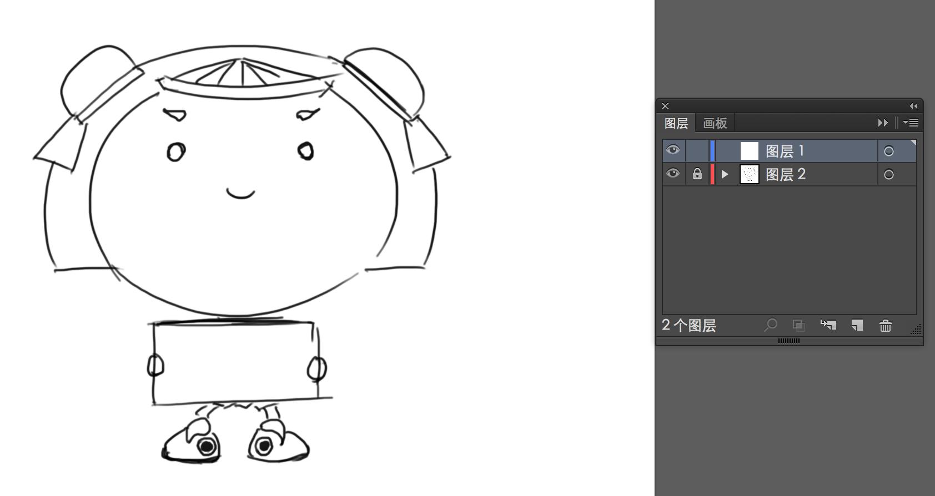The width and height of the screenshot is (935, 496).
Task: Click the red color bar of 图层 2
Action: (712, 174)
